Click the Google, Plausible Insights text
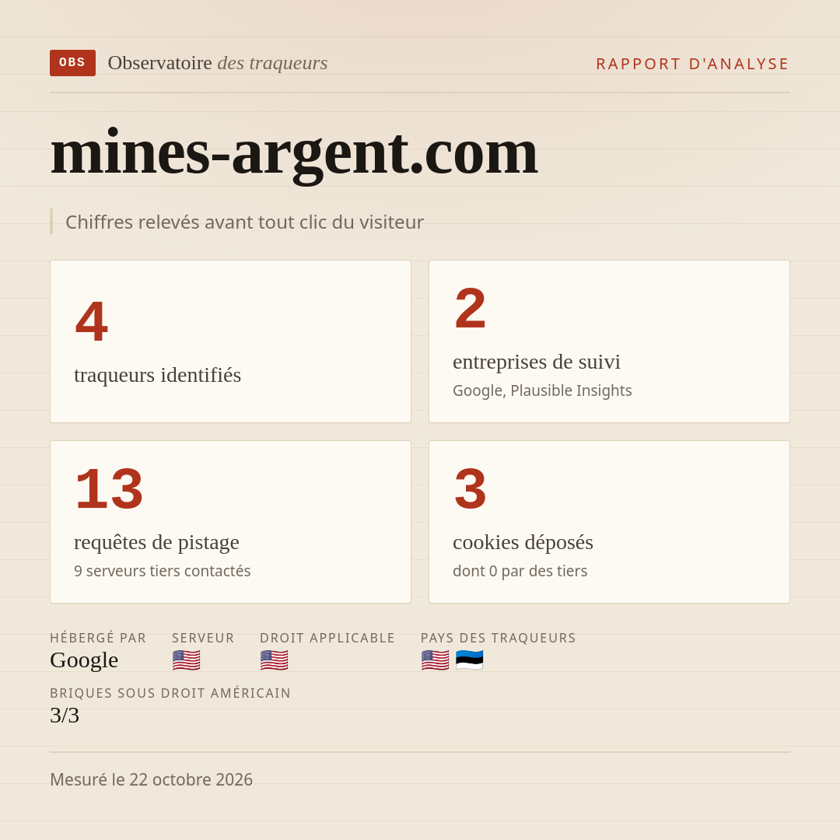 [542, 390]
